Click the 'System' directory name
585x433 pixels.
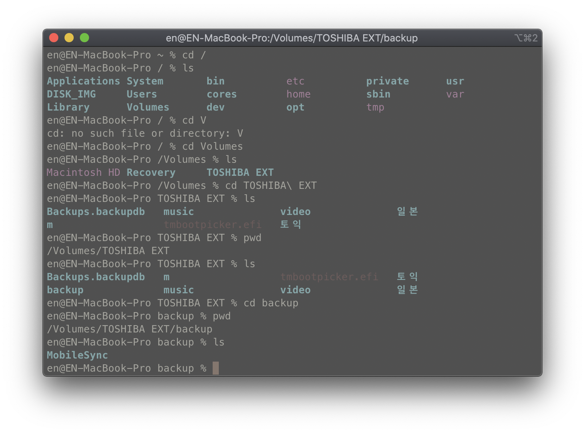pyautogui.click(x=145, y=81)
